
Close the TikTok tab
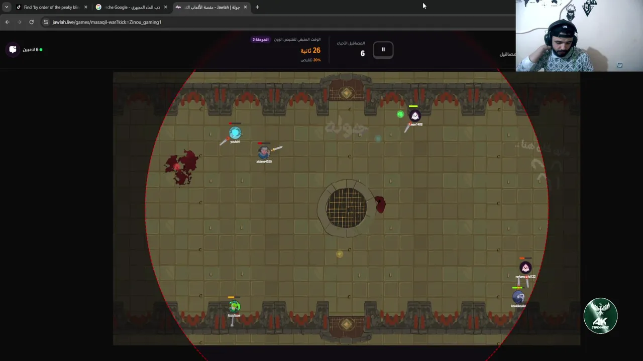click(x=85, y=7)
